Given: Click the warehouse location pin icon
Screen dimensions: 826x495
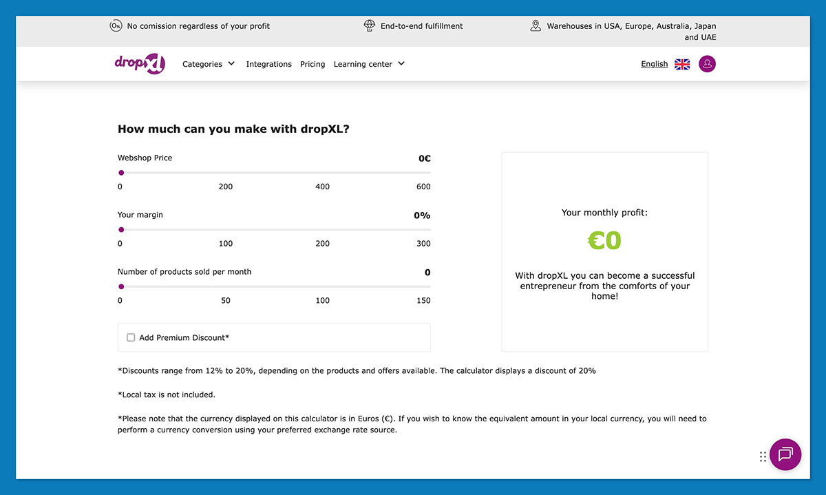Looking at the screenshot, I should click(x=536, y=25).
